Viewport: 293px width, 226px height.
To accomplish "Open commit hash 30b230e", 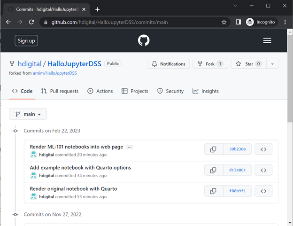I will click(x=238, y=149).
